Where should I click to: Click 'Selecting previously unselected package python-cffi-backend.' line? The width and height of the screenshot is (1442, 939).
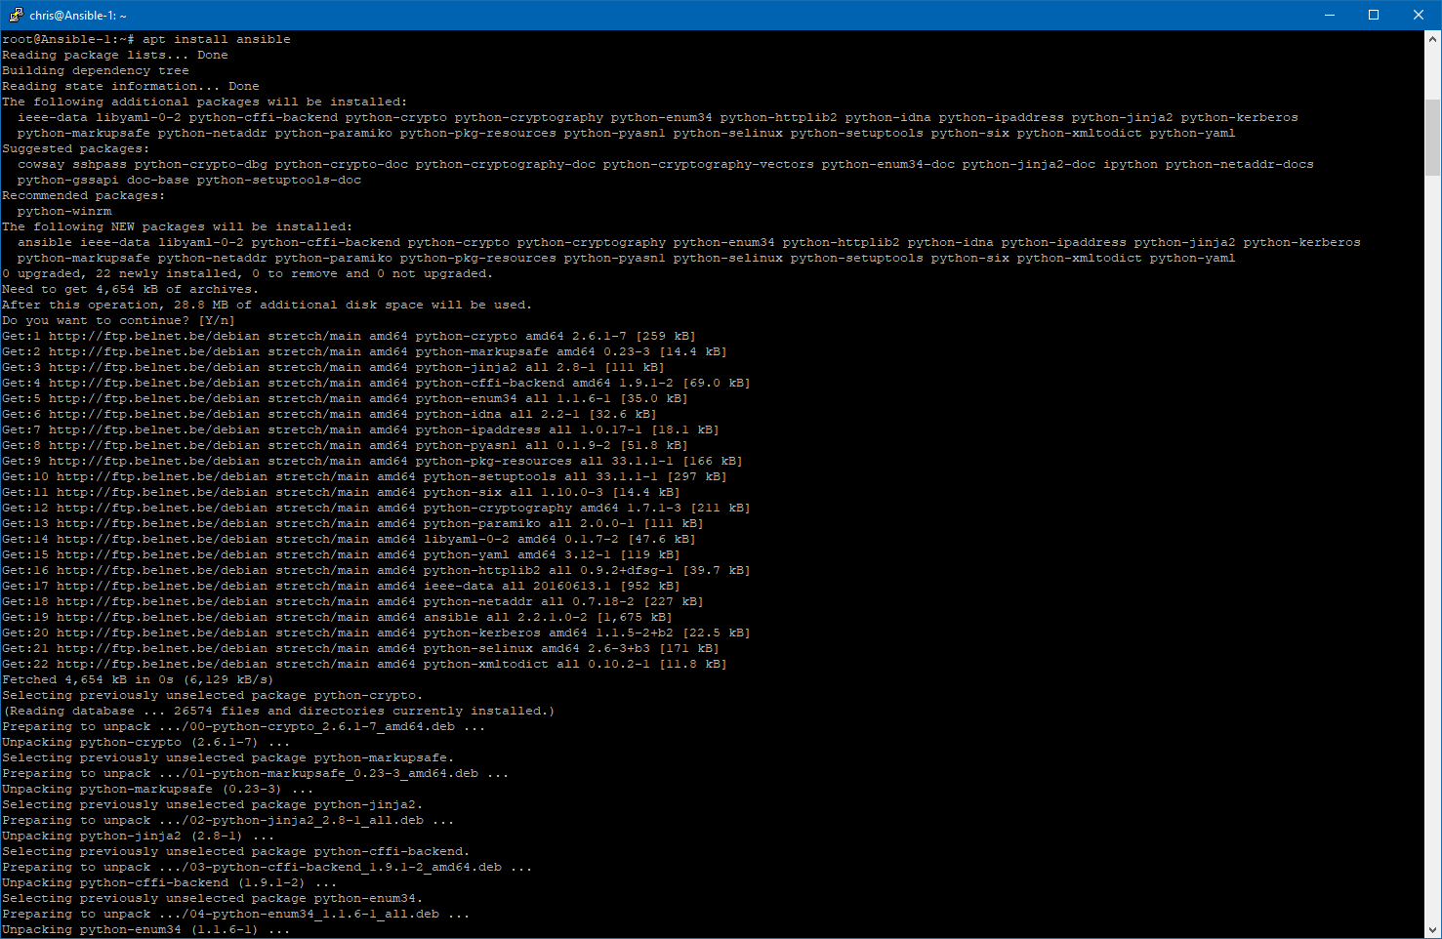coord(236,851)
